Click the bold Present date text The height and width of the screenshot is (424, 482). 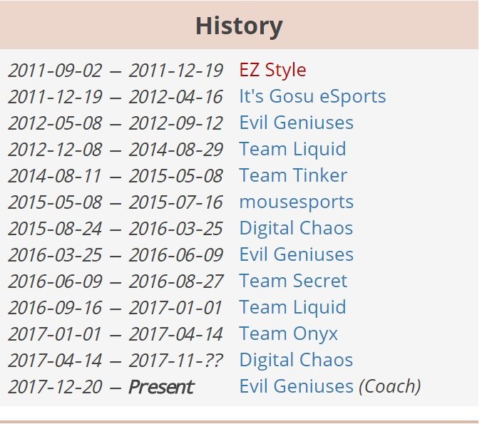(x=160, y=388)
